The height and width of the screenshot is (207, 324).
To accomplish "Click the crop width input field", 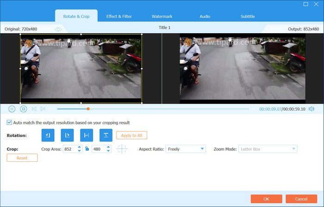I will click(70, 149).
